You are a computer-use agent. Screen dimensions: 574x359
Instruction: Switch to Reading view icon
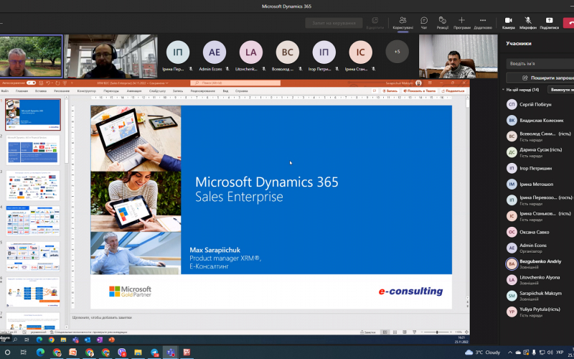405,332
